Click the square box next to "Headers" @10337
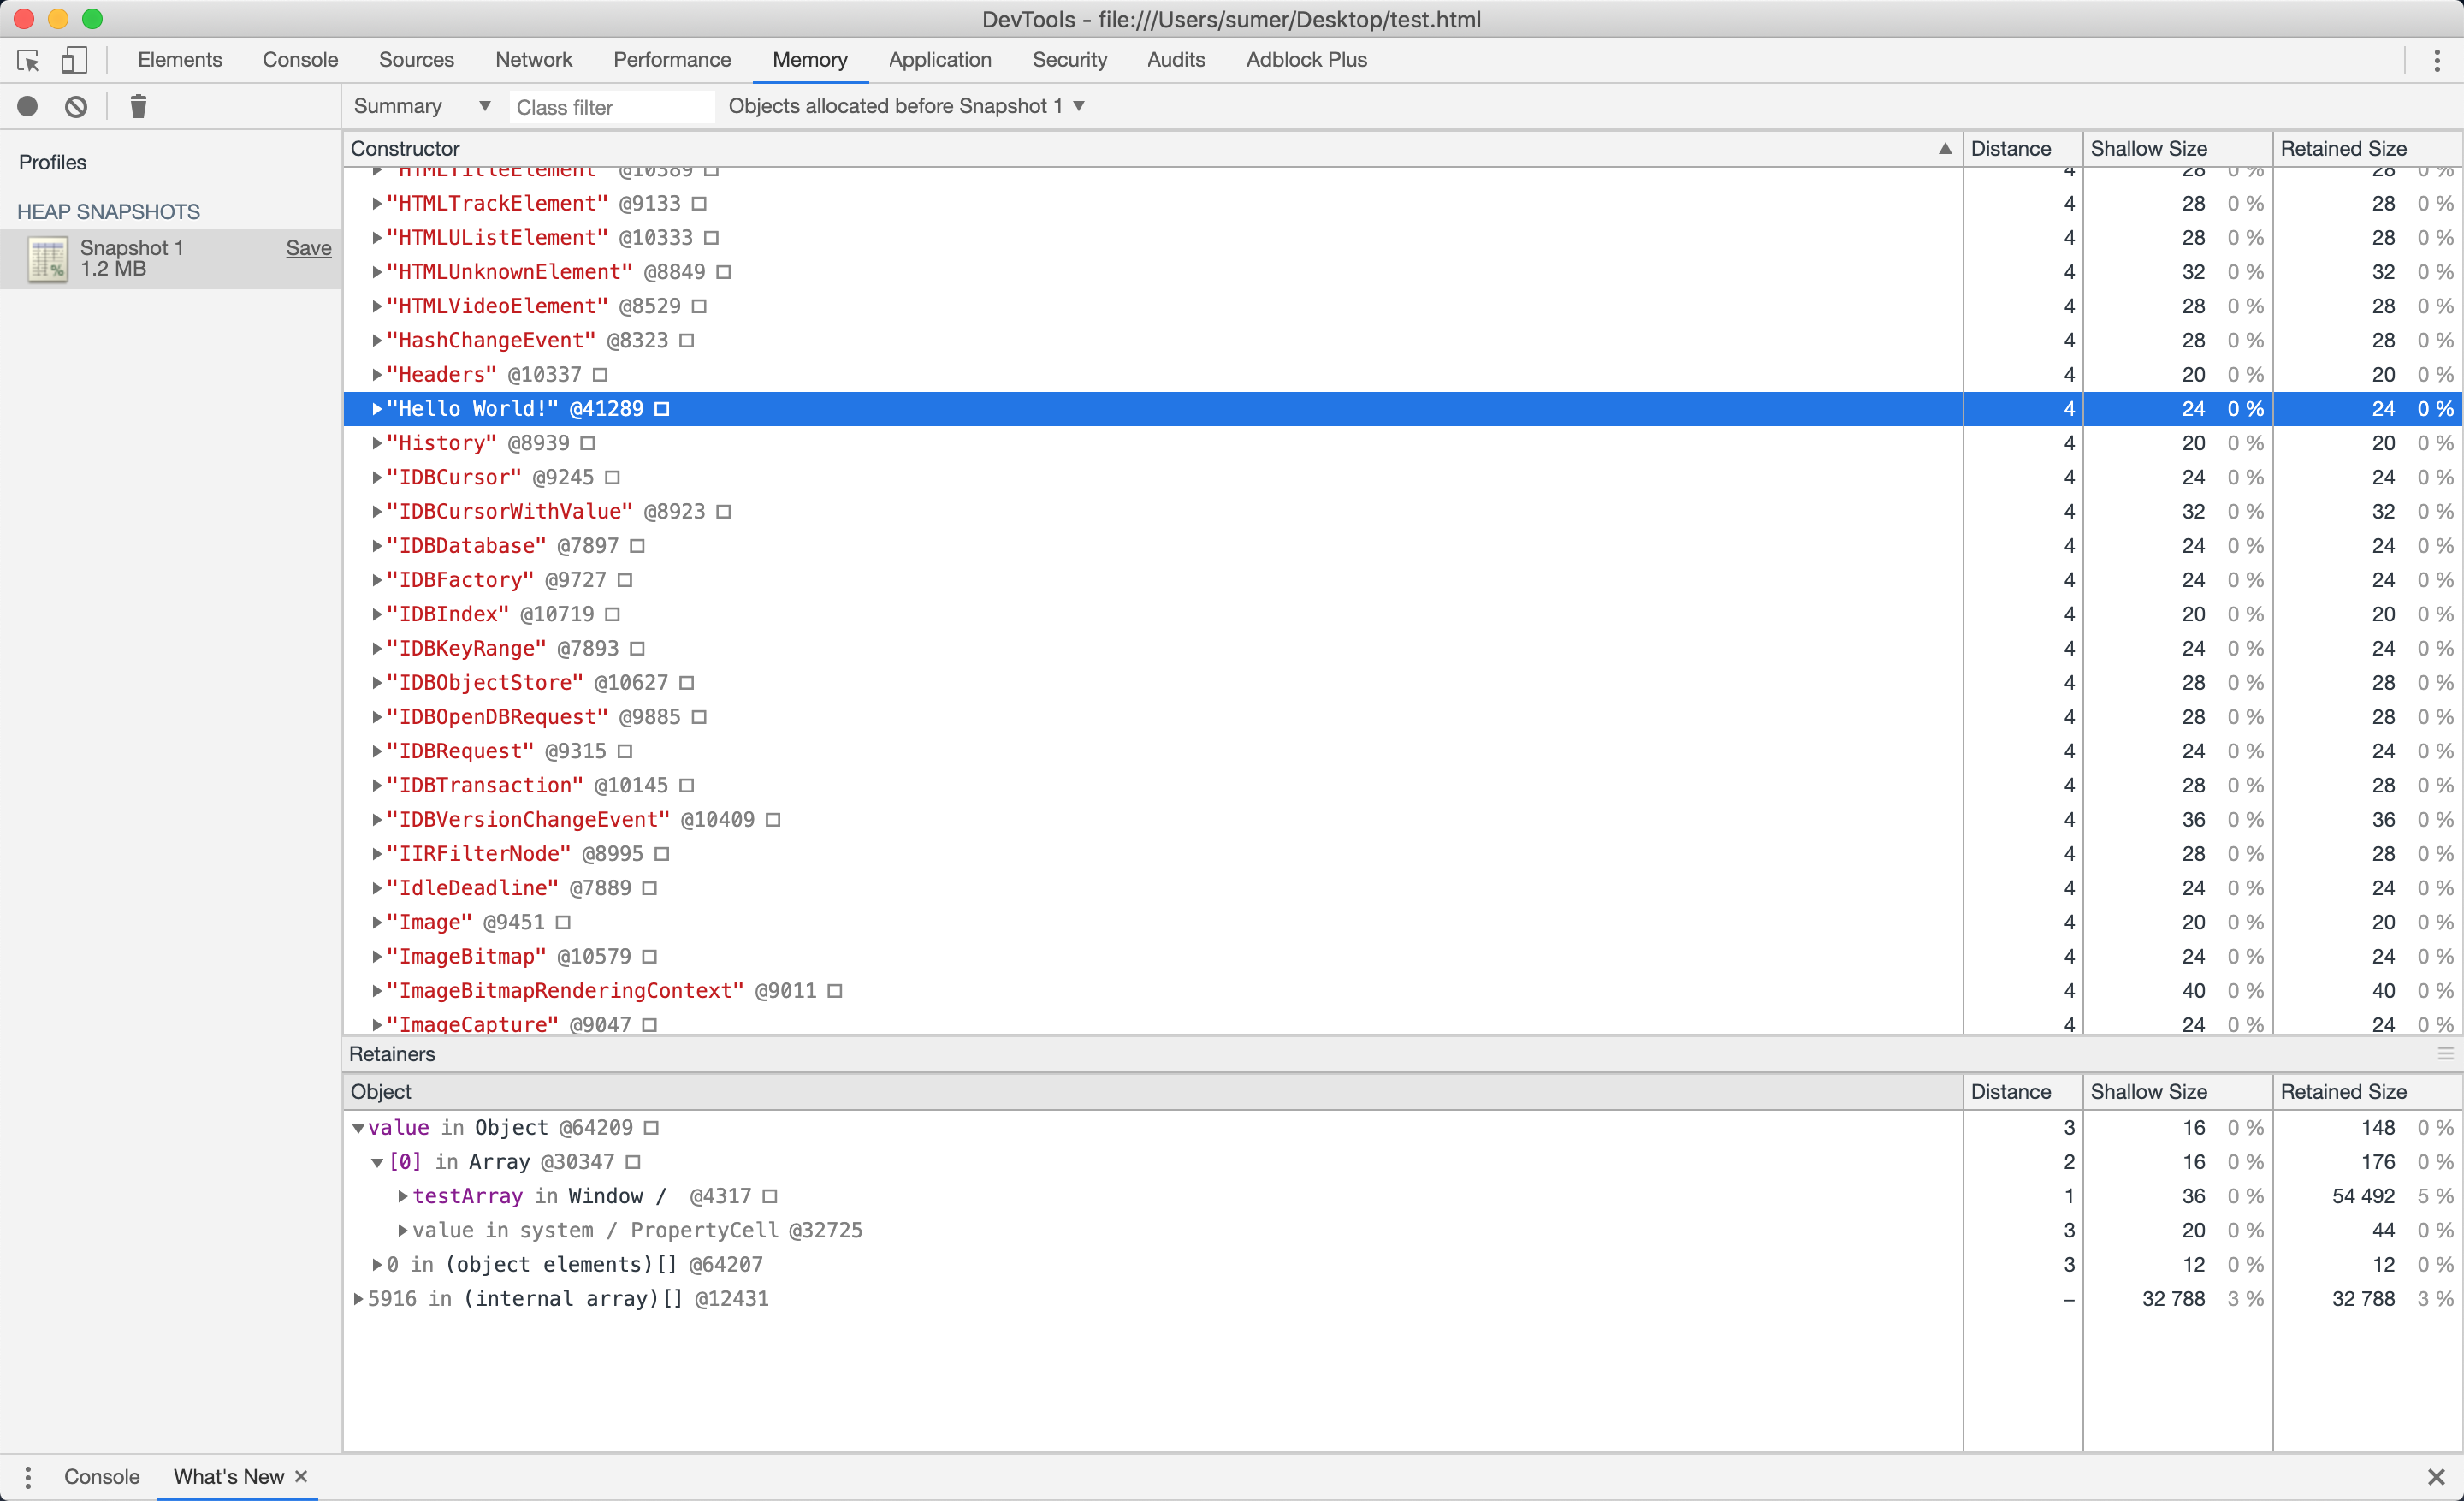This screenshot has width=2464, height=1501. click(600, 375)
